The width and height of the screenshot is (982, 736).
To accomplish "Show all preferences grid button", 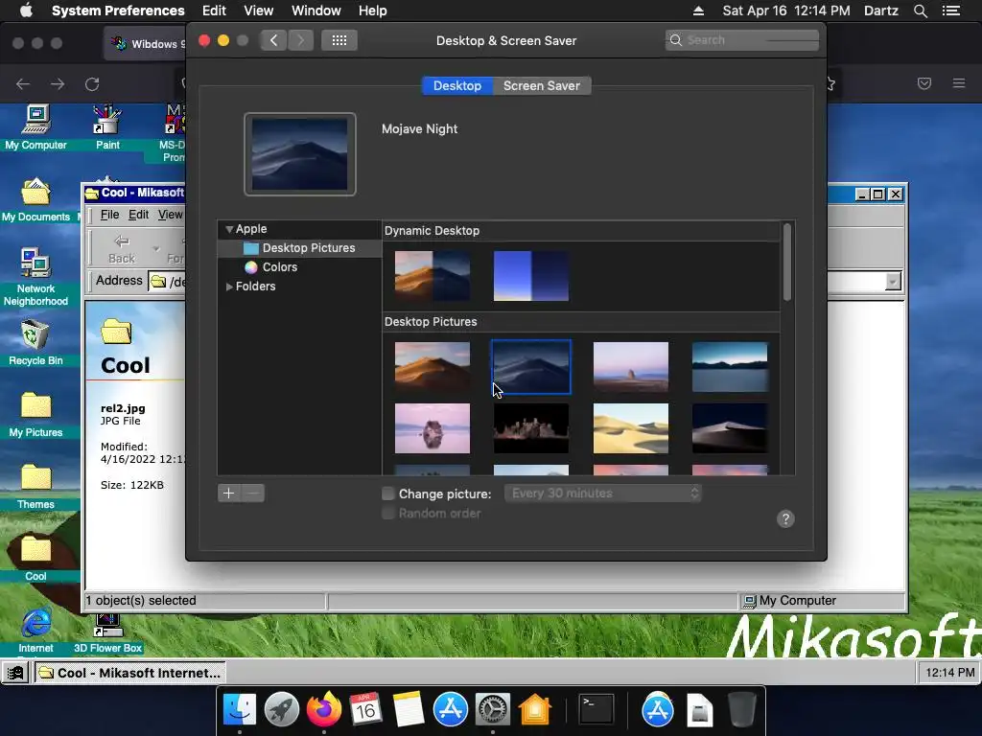I will [339, 40].
